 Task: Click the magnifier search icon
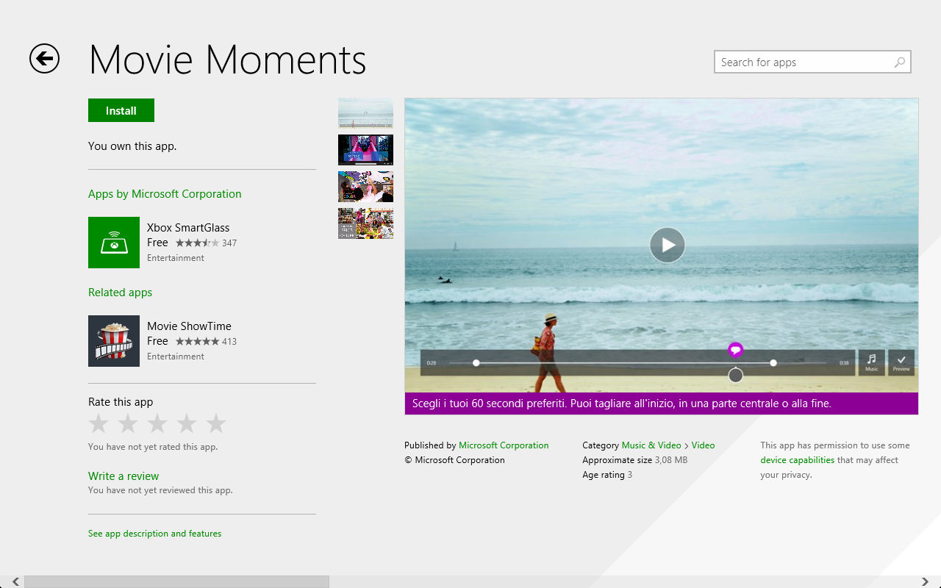(x=899, y=62)
